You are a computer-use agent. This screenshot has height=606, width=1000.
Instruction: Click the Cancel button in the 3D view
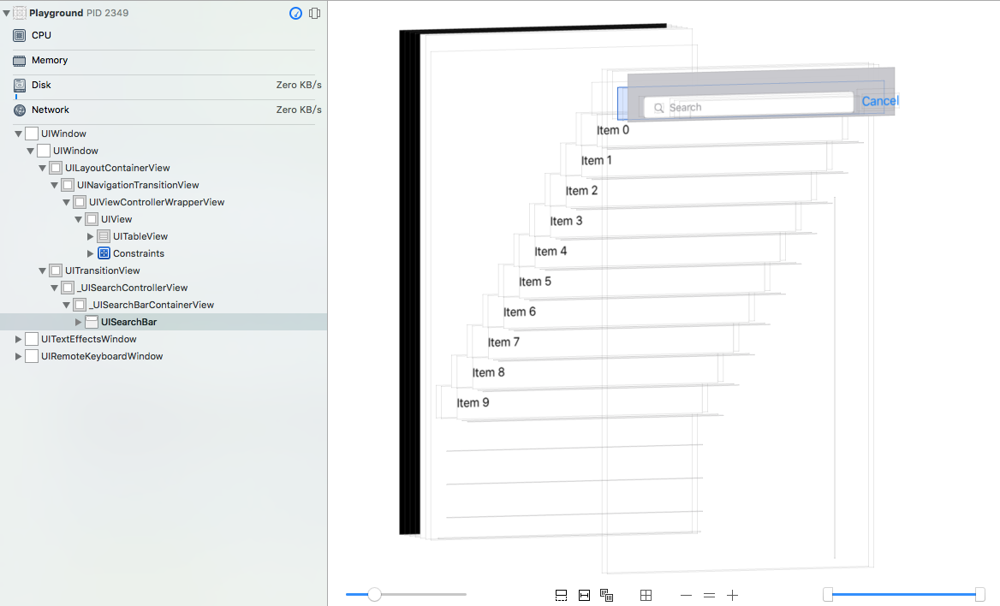[880, 101]
